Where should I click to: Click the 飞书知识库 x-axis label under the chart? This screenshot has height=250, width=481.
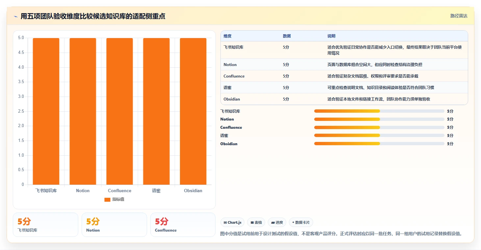[46, 191]
